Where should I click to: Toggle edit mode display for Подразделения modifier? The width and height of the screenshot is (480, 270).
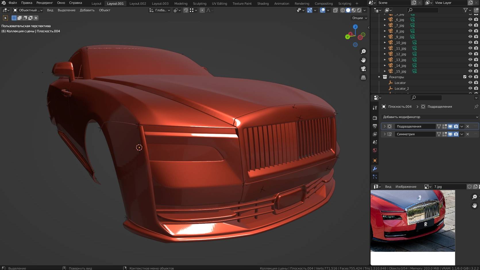pyautogui.click(x=444, y=126)
